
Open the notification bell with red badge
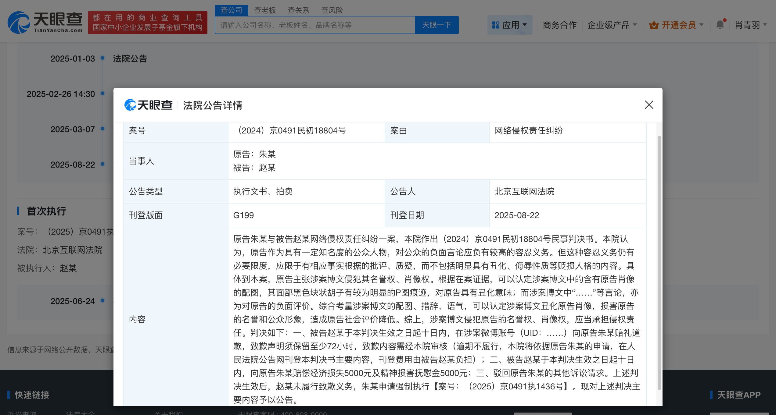coord(720,24)
